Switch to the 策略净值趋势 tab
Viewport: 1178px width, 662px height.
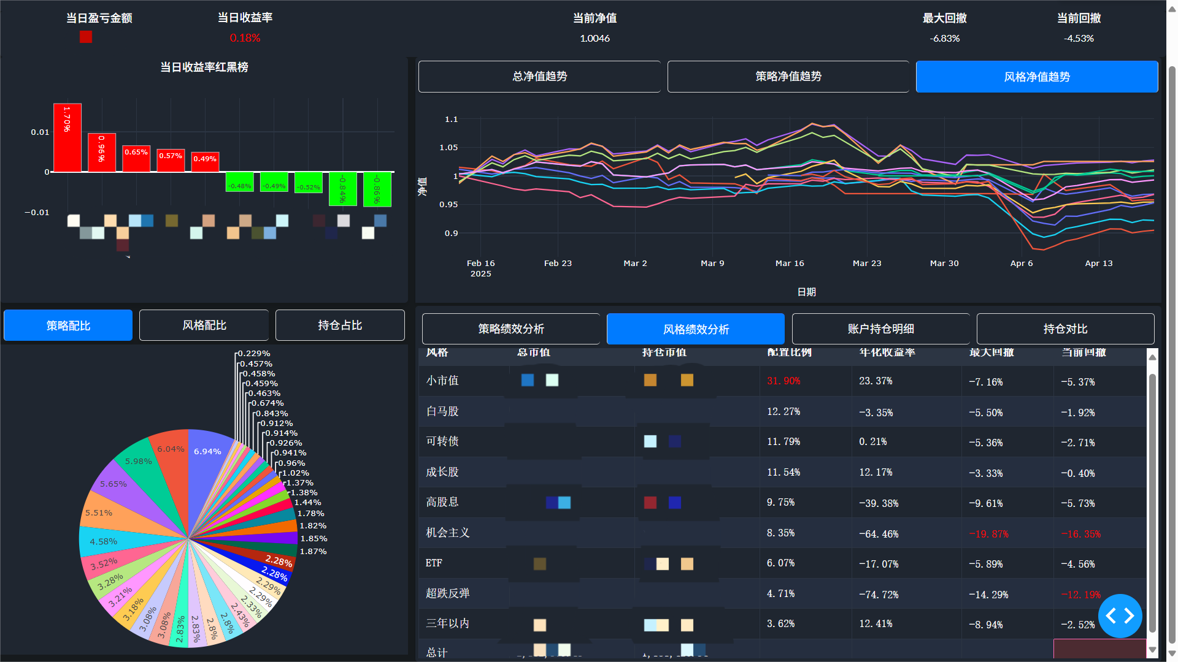click(788, 77)
